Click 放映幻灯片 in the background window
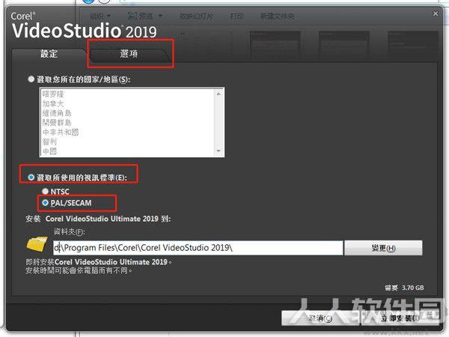Image resolution: width=449 pixels, height=337 pixels. [x=196, y=16]
